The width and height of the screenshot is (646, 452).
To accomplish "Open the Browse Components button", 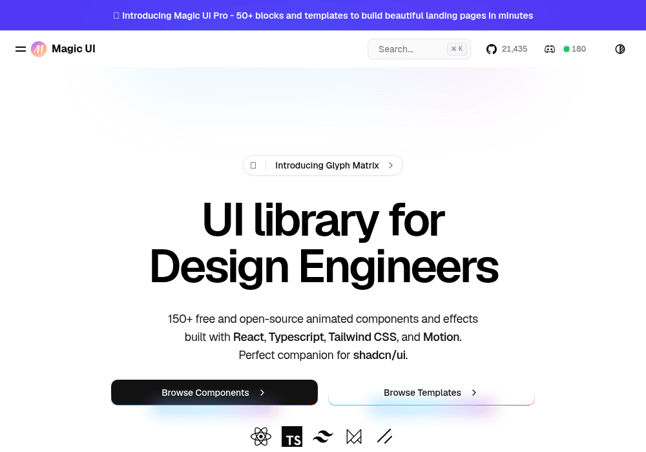I will click(x=214, y=393).
